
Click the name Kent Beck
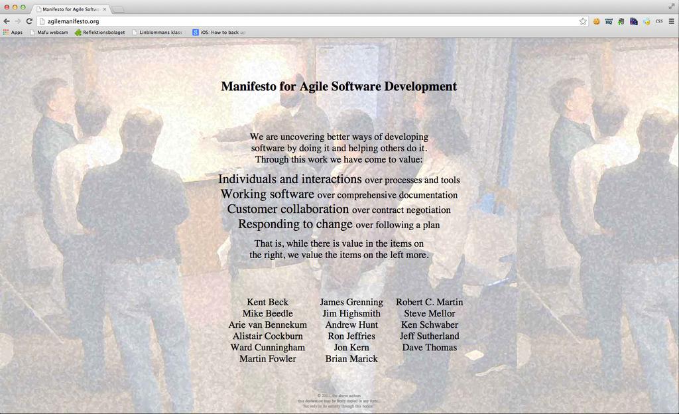pyautogui.click(x=268, y=303)
